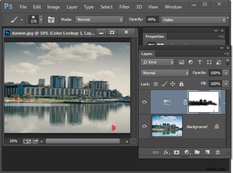The height and width of the screenshot is (173, 233).
Task: Open the Kind filter dropdown in Layers
Action: pos(158,62)
